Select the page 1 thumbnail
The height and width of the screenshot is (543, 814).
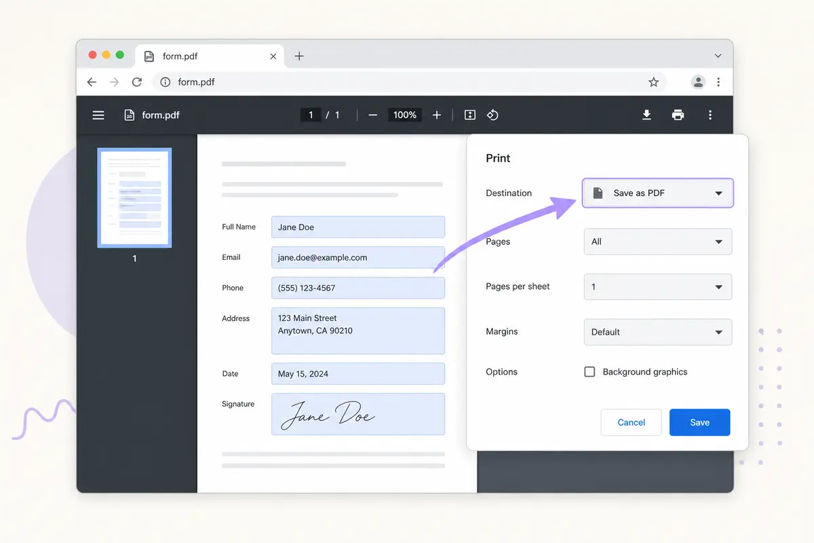(x=134, y=198)
